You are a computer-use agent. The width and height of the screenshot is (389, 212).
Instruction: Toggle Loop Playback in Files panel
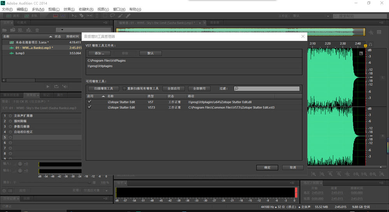pos(56,87)
